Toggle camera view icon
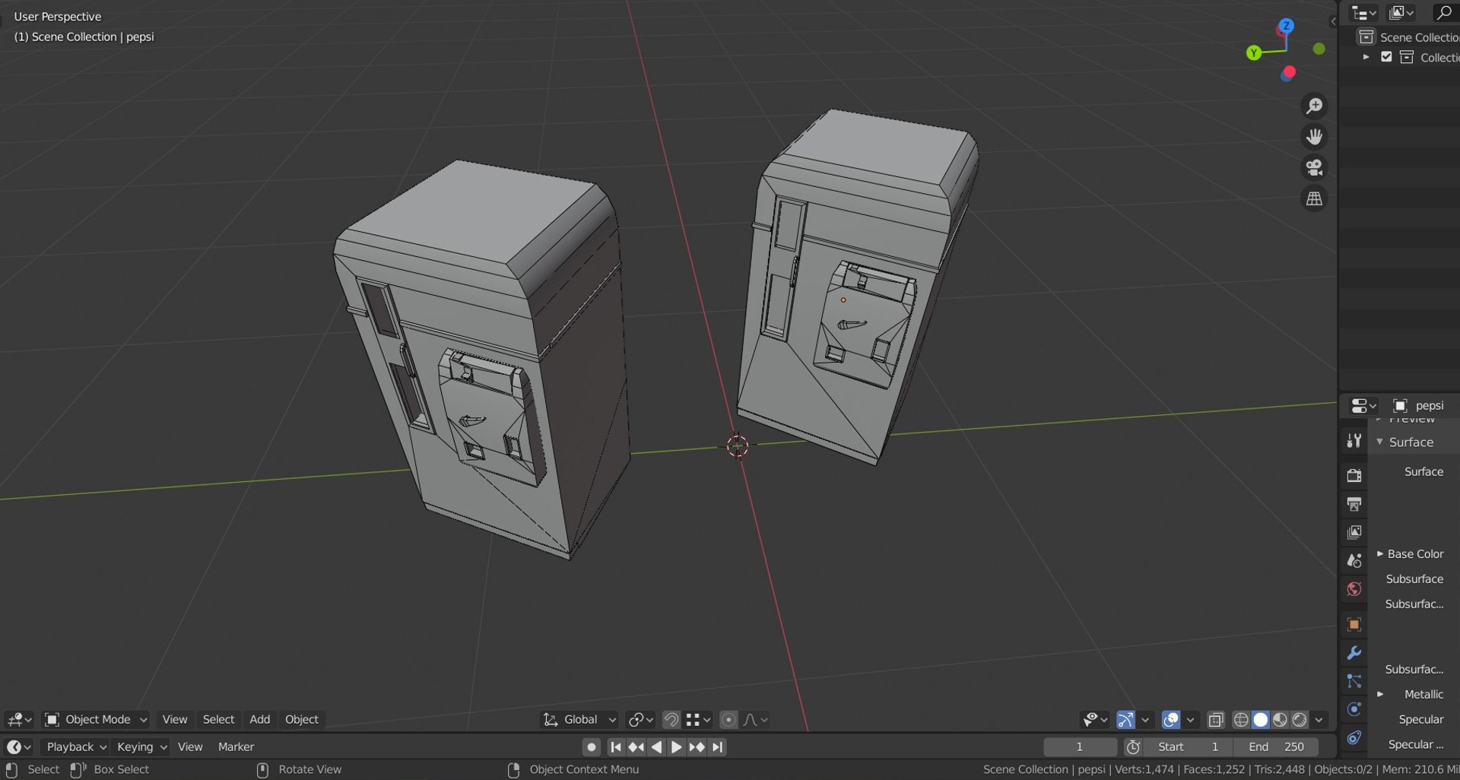Screen dimensions: 1460x780 click(1314, 167)
